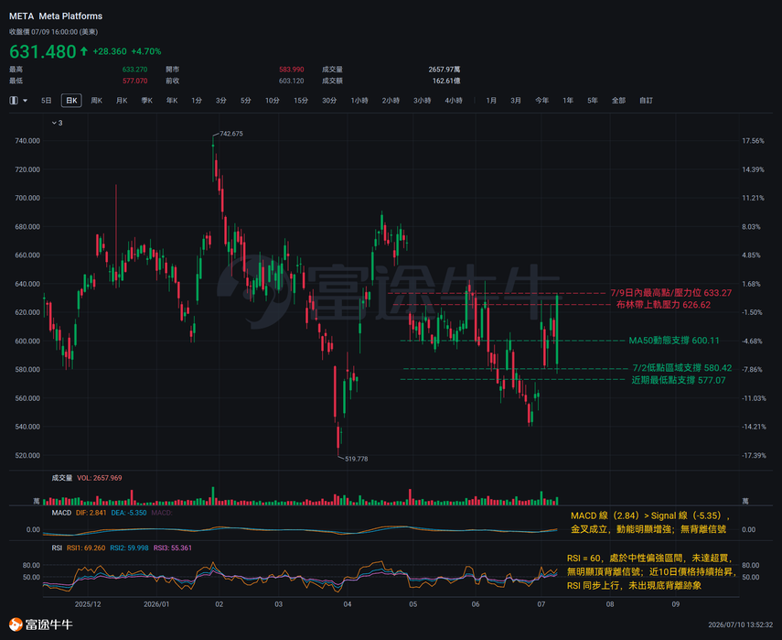The image size is (782, 640).
Task: Open the 自訂 custom range option
Action: point(646,101)
